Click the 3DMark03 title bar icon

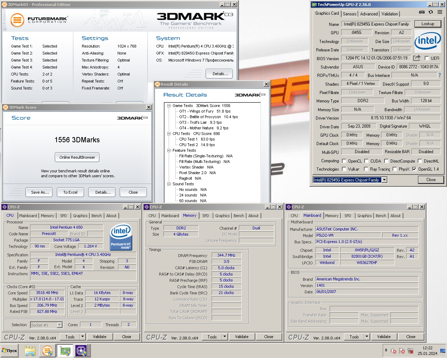[x=5, y=5]
